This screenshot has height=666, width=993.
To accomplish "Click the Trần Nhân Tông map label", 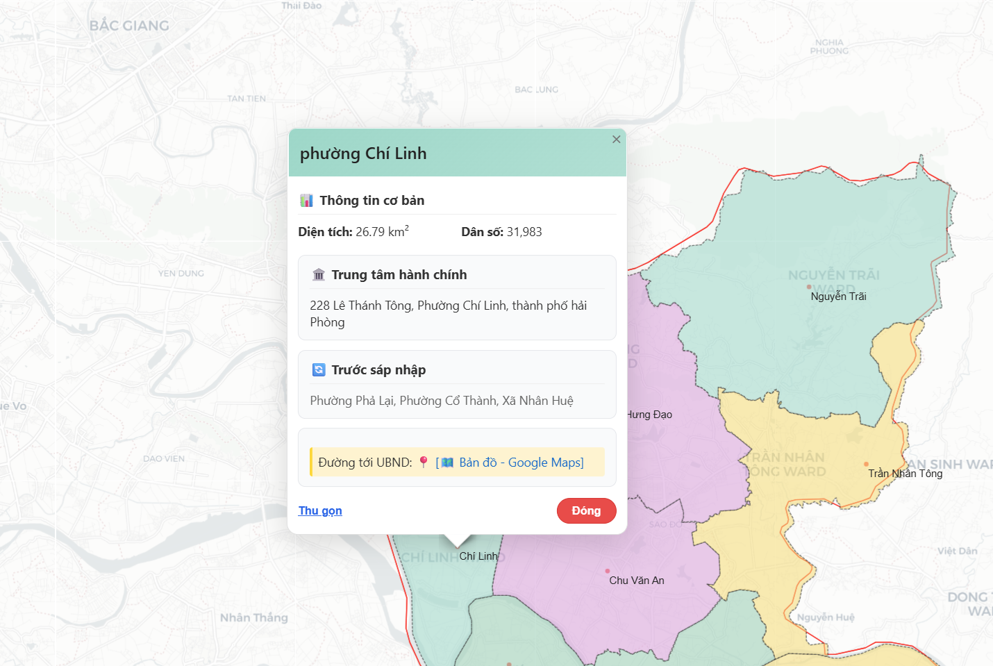I will pos(905,474).
